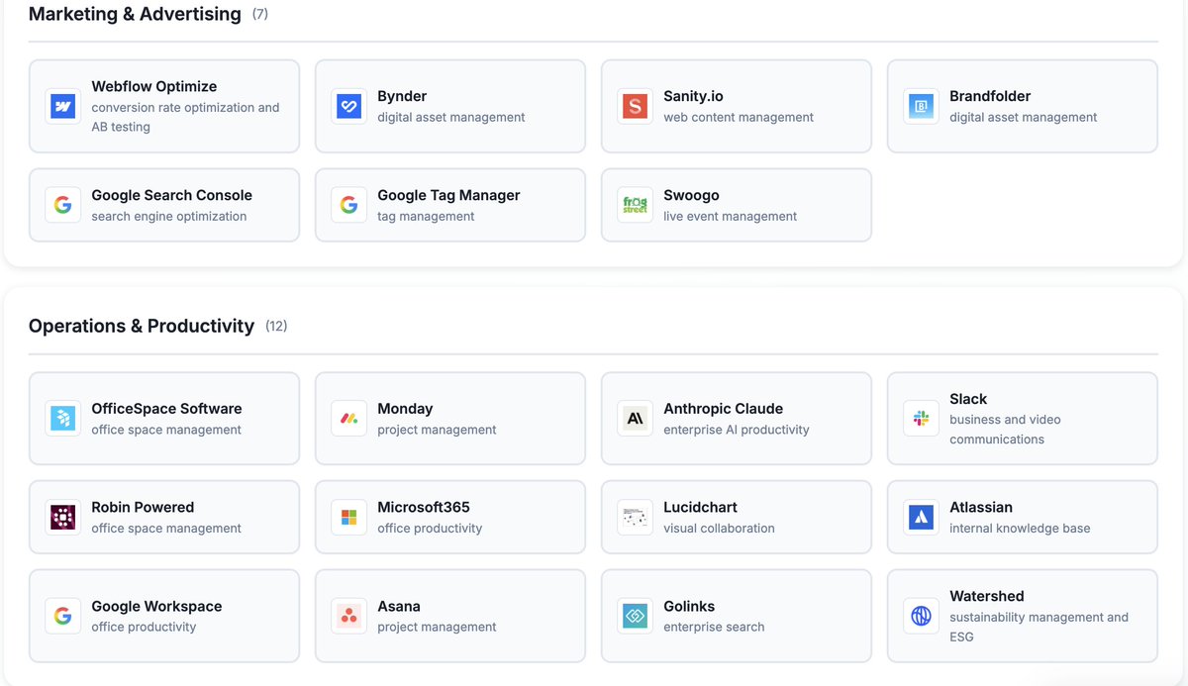The image size is (1188, 686).
Task: Choose the Atlassian title
Action: [x=981, y=507]
